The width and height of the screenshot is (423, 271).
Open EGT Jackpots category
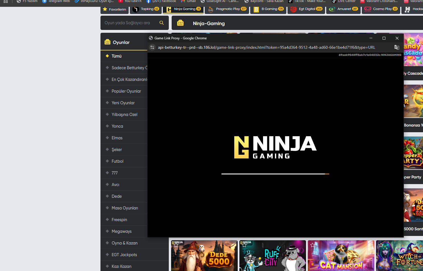click(x=124, y=255)
